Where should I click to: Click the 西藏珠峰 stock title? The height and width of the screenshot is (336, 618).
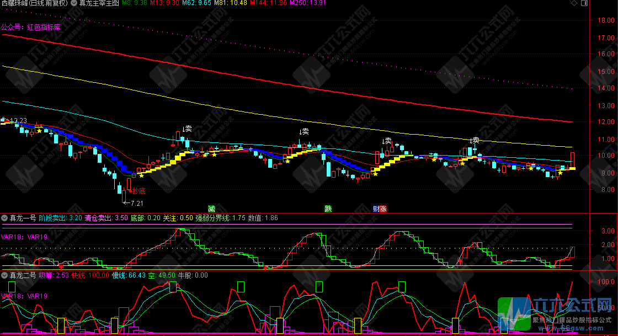pos(34,3)
